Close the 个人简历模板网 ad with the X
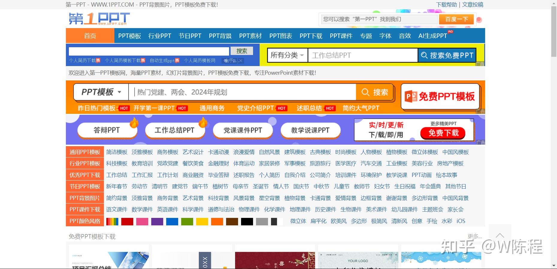The height and width of the screenshot is (269, 557). coord(240,61)
